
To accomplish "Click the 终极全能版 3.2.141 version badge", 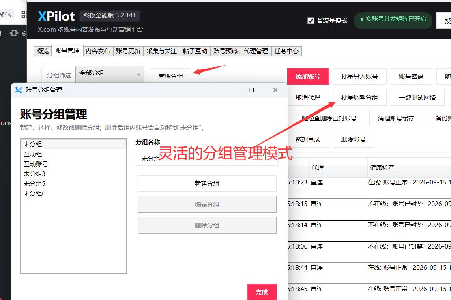I will (x=110, y=15).
